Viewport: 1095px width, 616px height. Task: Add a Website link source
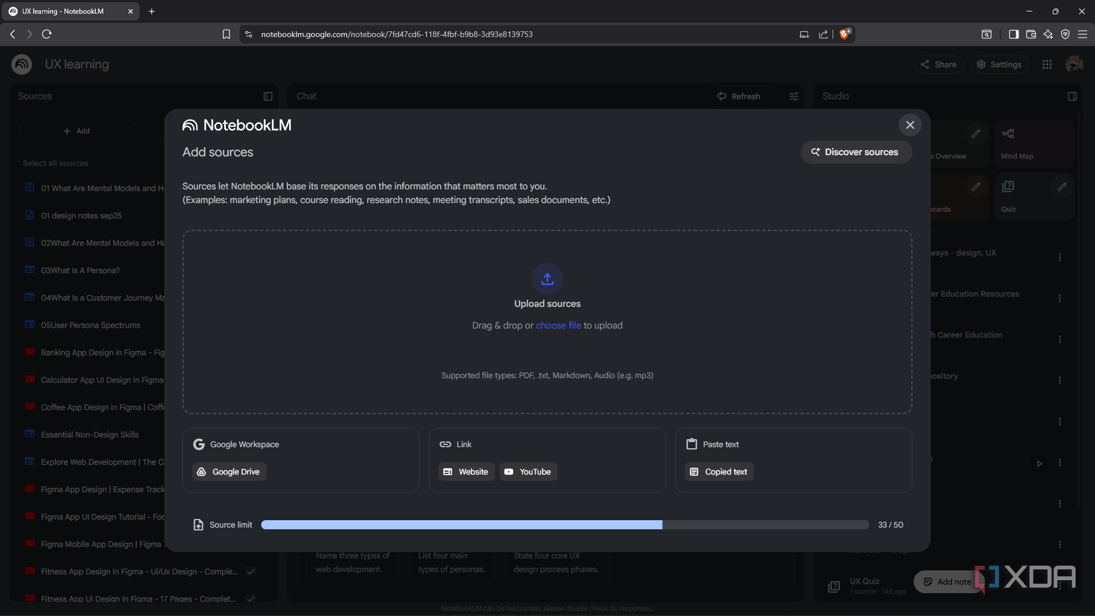pyautogui.click(x=467, y=472)
